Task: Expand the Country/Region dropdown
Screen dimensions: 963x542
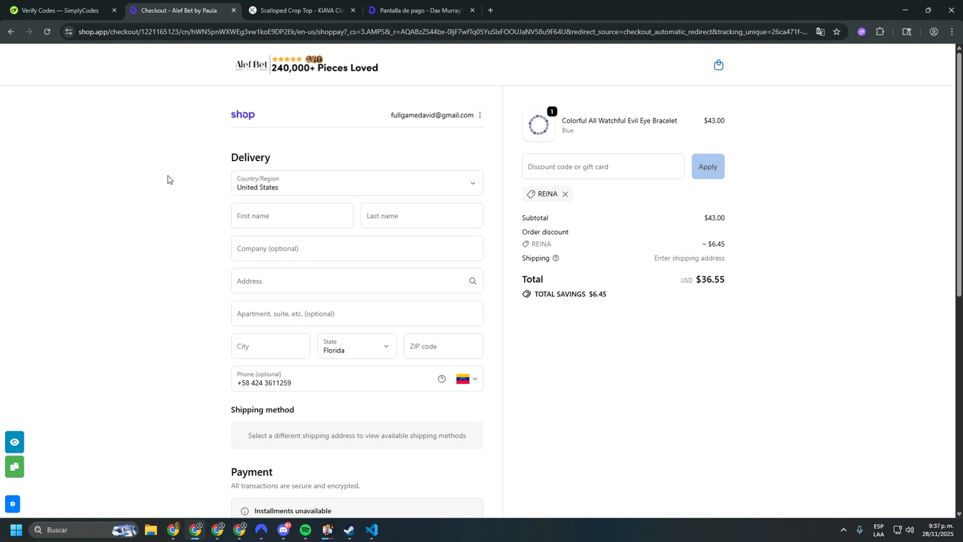Action: click(357, 183)
